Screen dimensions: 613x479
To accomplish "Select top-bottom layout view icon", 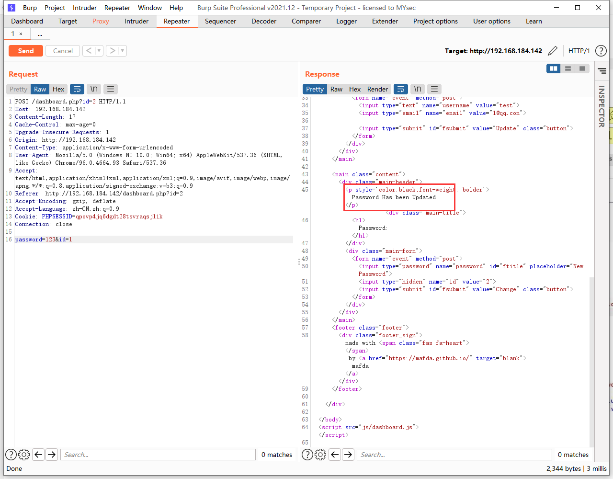I will click(x=568, y=68).
